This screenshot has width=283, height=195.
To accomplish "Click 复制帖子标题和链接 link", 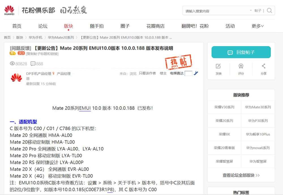I will [42, 54].
